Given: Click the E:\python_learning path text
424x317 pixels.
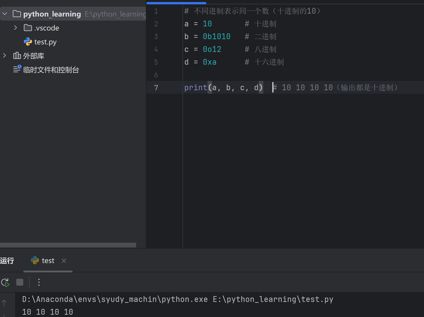Looking at the screenshot, I should pos(115,14).
